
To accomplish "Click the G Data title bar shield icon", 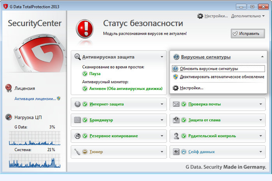I will point(5,7).
